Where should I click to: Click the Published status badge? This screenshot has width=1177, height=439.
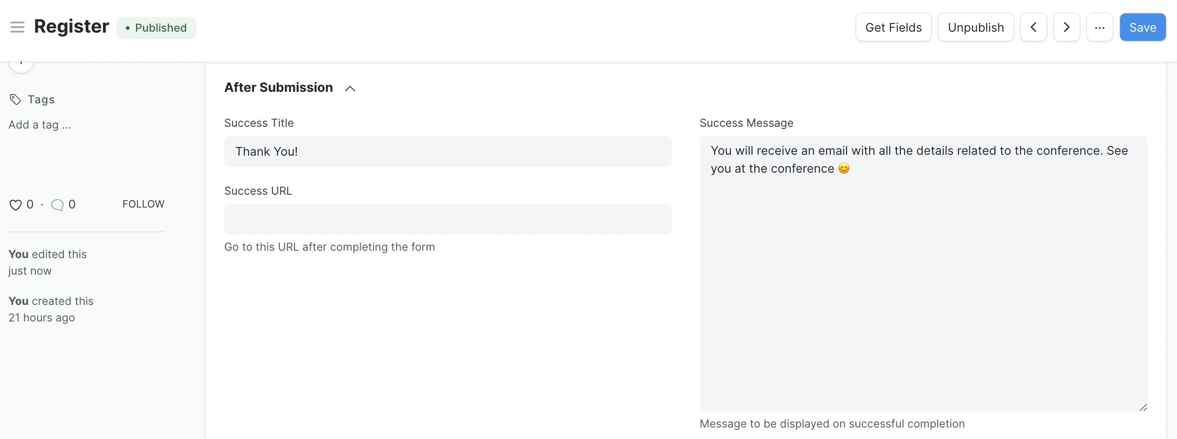pos(156,28)
